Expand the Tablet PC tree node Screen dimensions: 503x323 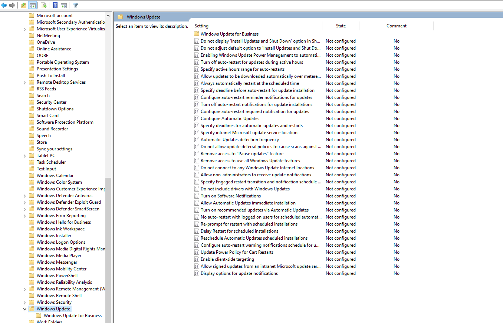click(x=25, y=156)
